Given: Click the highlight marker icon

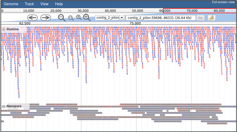Looking at the screenshot, I should pos(211,18).
